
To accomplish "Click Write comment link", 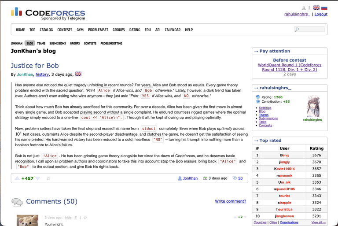I will click(x=231, y=201).
